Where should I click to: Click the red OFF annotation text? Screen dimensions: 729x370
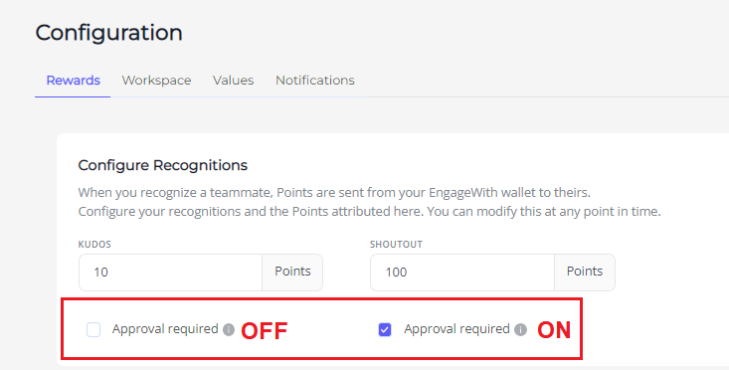[265, 331]
